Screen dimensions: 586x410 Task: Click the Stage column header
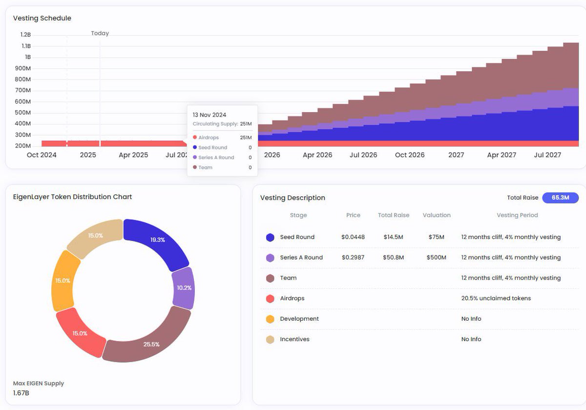[298, 215]
